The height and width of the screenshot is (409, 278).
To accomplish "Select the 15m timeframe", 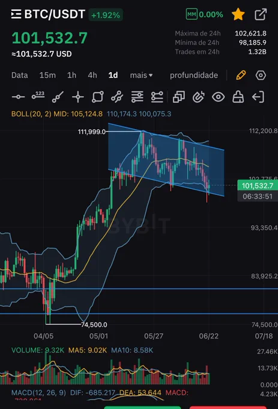I will pyautogui.click(x=47, y=75).
